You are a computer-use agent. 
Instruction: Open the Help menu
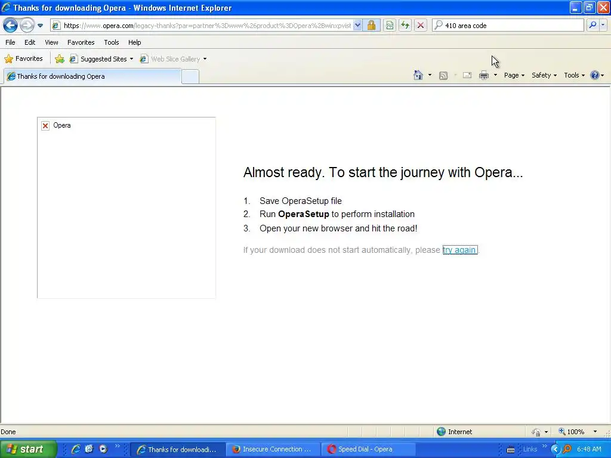coord(134,42)
